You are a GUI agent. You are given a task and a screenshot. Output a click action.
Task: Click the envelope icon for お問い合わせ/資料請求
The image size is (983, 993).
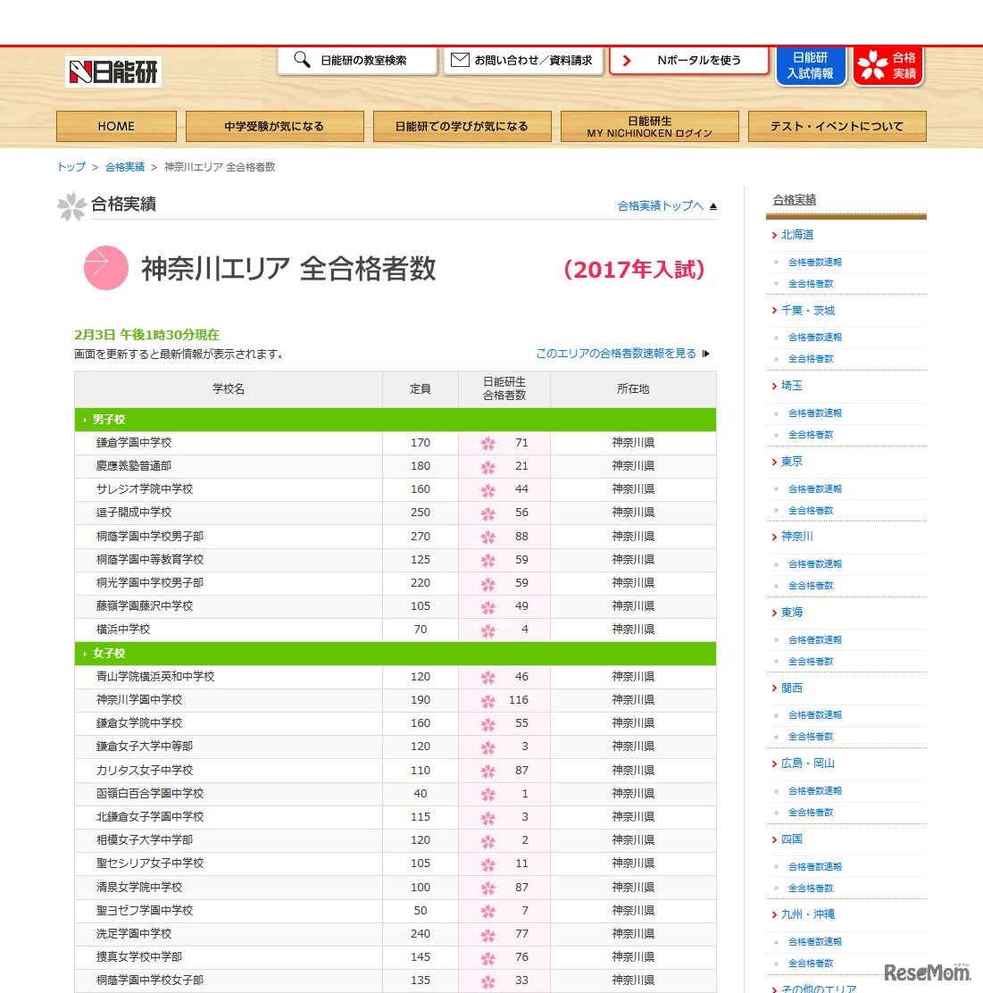click(459, 59)
